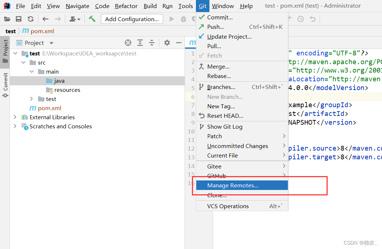Open the Uncommitted Changes submenu
The image size is (382, 249).
click(242, 146)
